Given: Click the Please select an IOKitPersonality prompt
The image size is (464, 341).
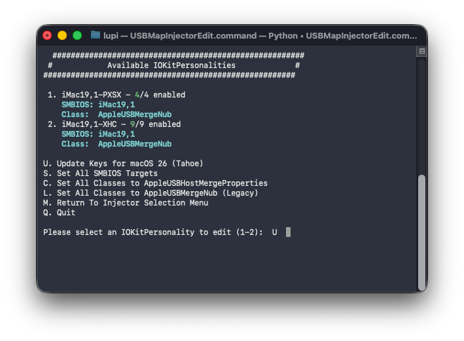Looking at the screenshot, I should pos(153,232).
